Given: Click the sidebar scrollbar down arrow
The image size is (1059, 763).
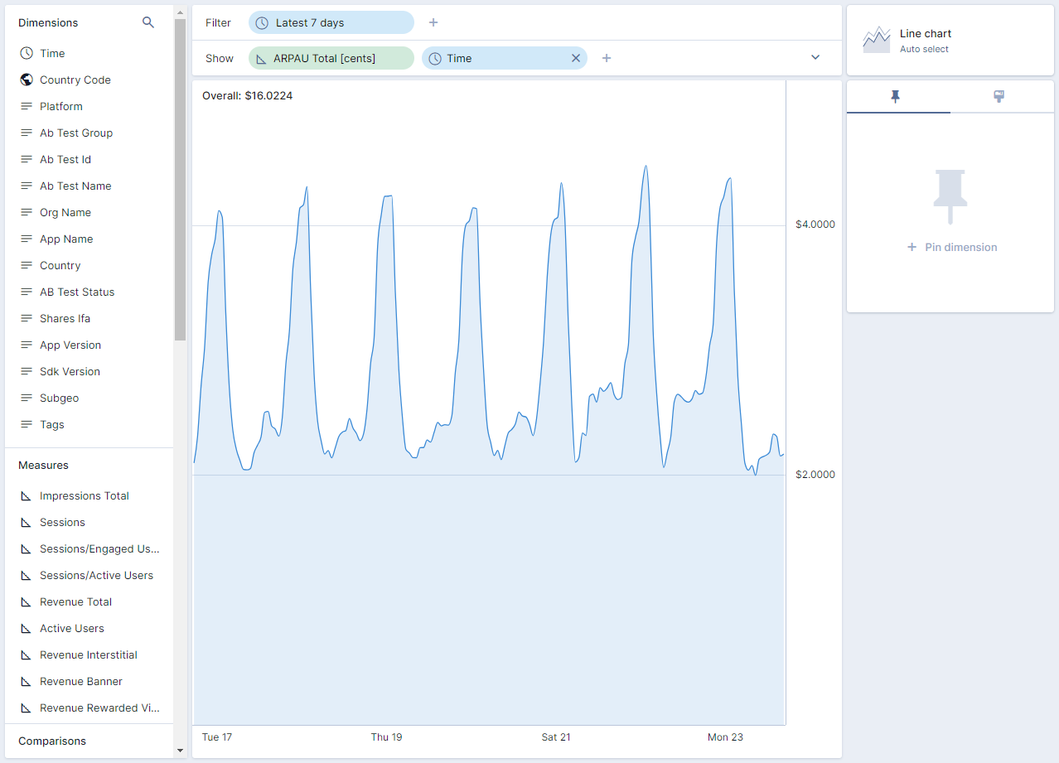Looking at the screenshot, I should (x=180, y=751).
